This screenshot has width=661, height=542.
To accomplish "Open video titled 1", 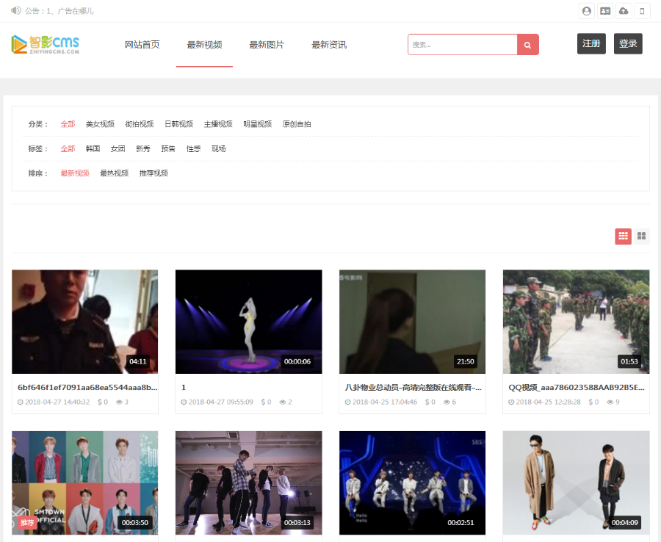I will [184, 387].
